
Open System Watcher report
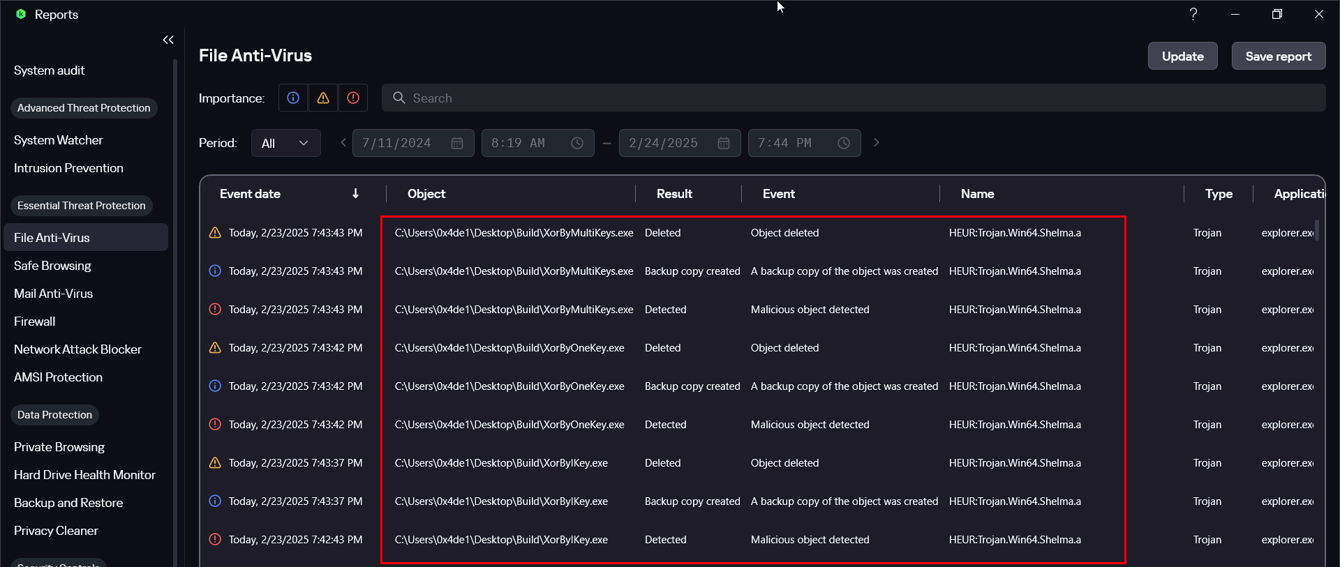[58, 140]
